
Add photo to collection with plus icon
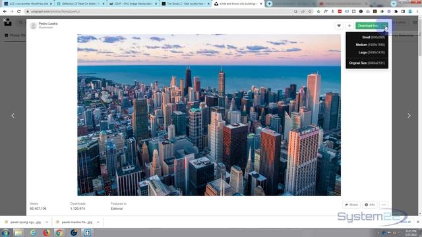pos(349,26)
